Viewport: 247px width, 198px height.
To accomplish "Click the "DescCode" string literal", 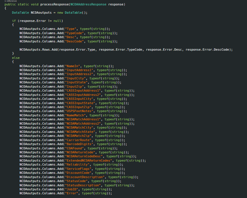I will pyautogui.click(x=74, y=42).
